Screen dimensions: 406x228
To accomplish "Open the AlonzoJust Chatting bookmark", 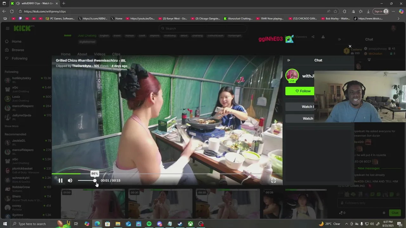I will (x=238, y=19).
